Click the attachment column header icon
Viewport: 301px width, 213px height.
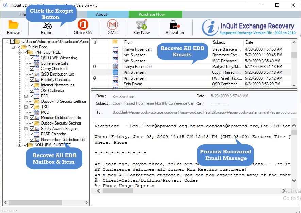pyautogui.click(x=95, y=42)
